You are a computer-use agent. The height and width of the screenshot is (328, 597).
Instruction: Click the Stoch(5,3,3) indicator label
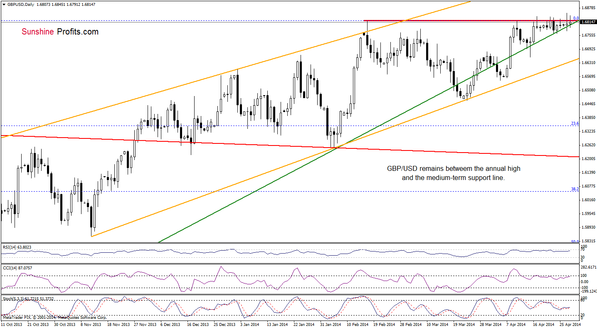point(28,298)
